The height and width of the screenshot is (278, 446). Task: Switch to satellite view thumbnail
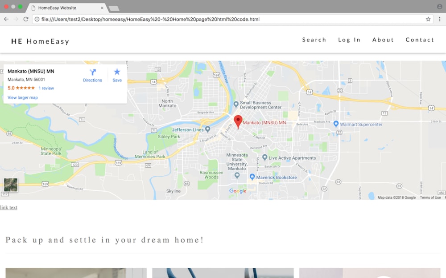tap(11, 185)
